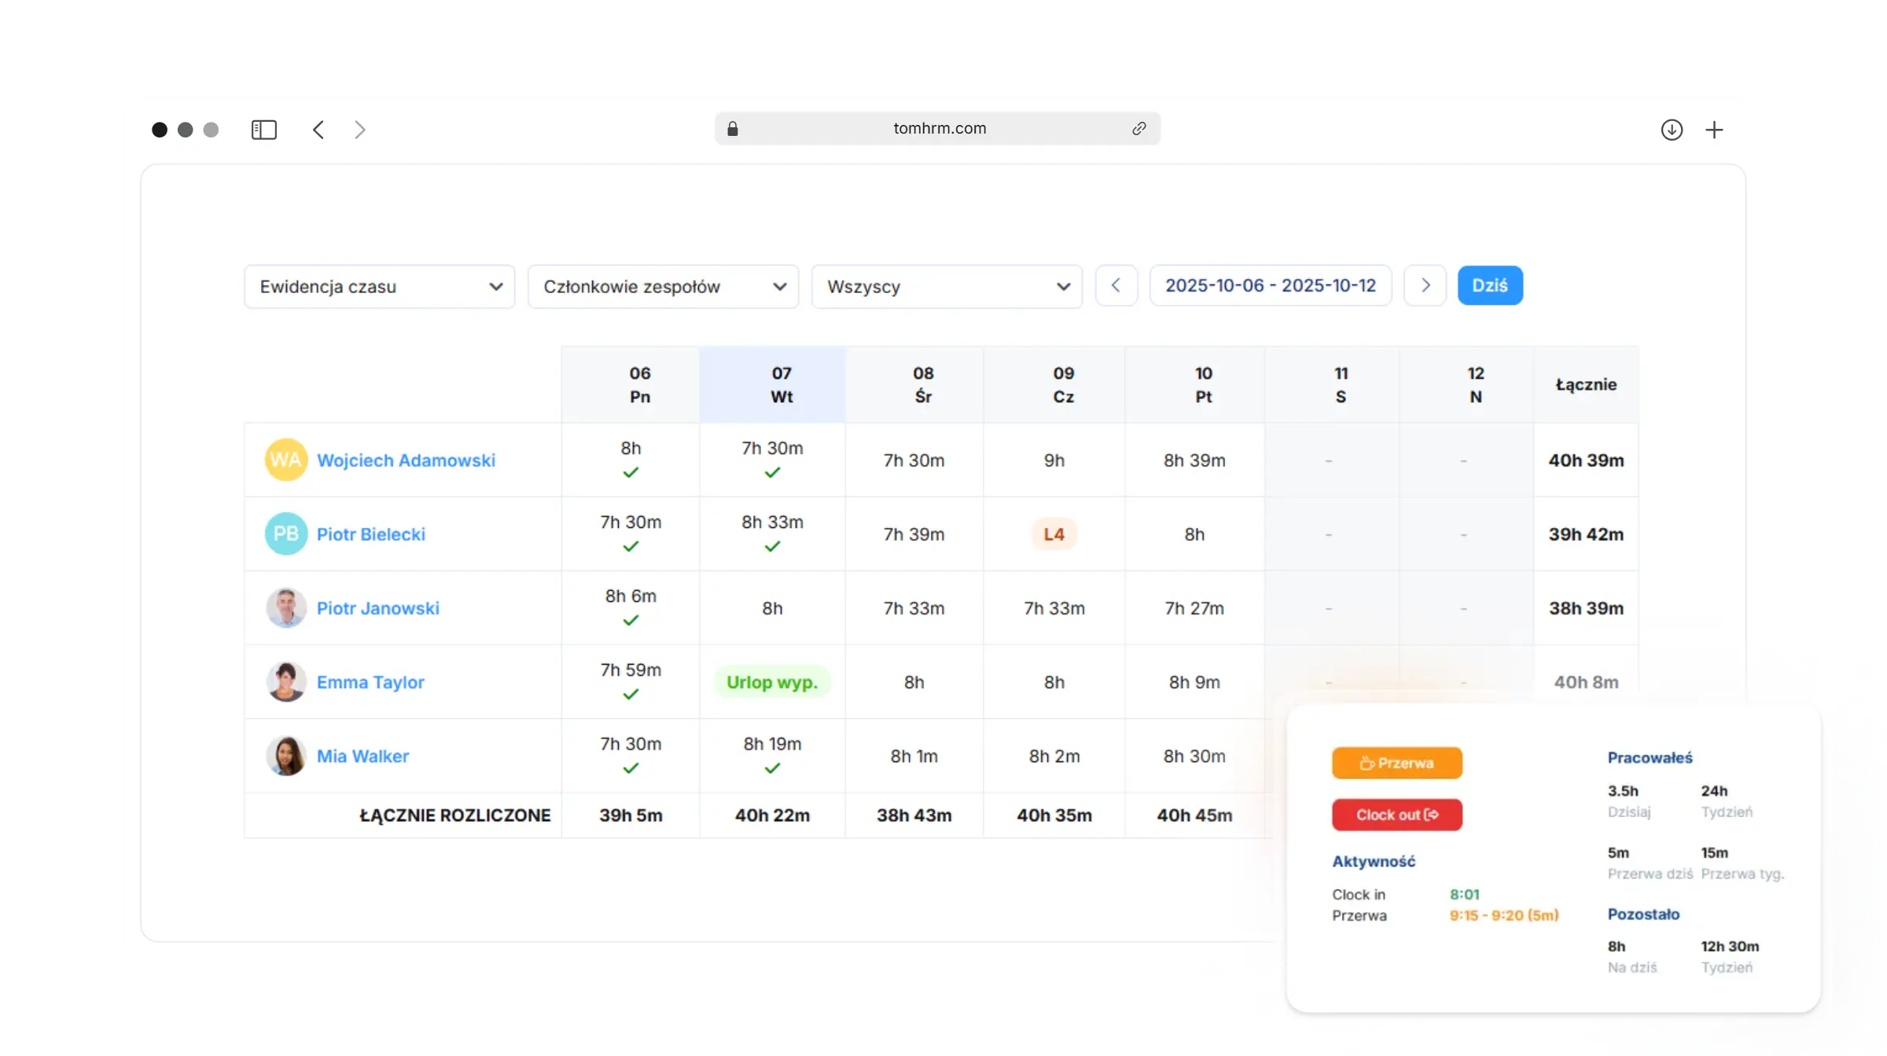Select the 07 Wt column header
The height and width of the screenshot is (1056, 1887).
pyautogui.click(x=781, y=384)
